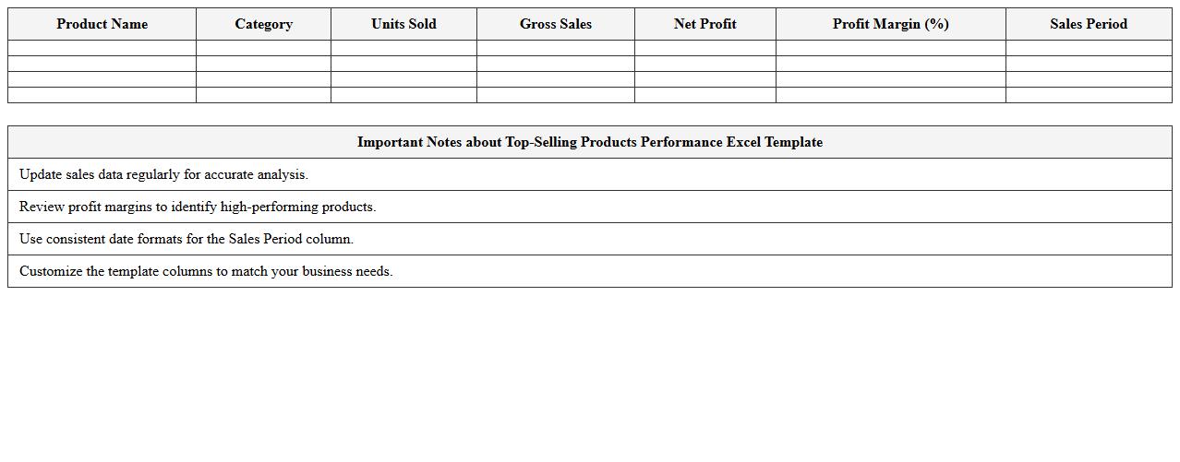
Task: Click first empty cell under Category
Action: pyautogui.click(x=263, y=48)
